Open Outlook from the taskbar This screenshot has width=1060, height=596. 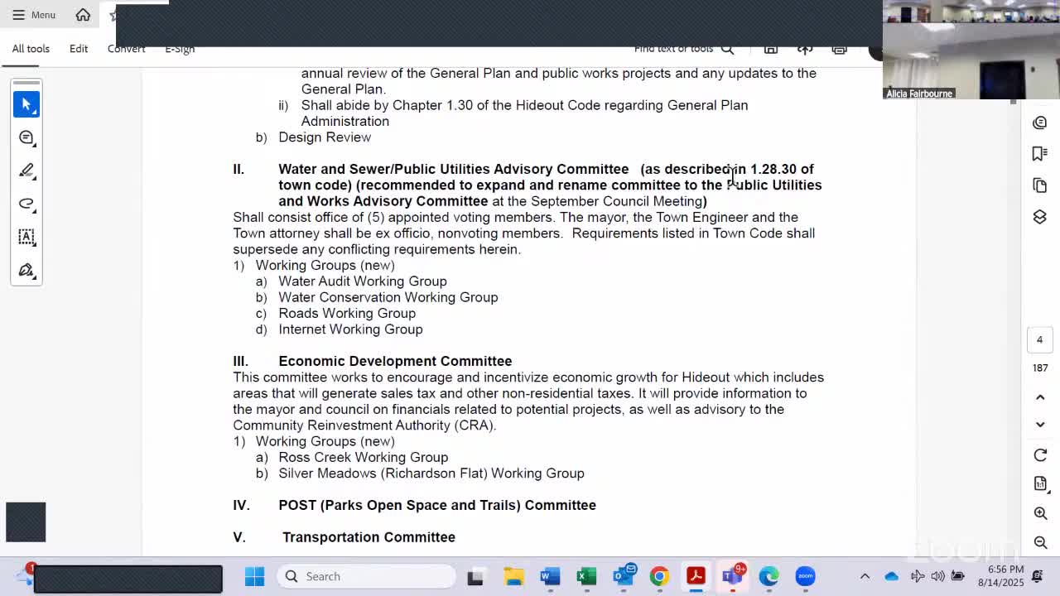(x=624, y=575)
